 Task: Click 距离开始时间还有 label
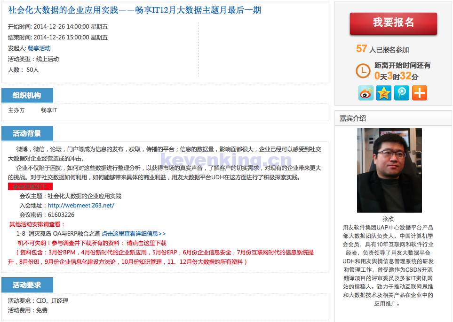coord(403,65)
